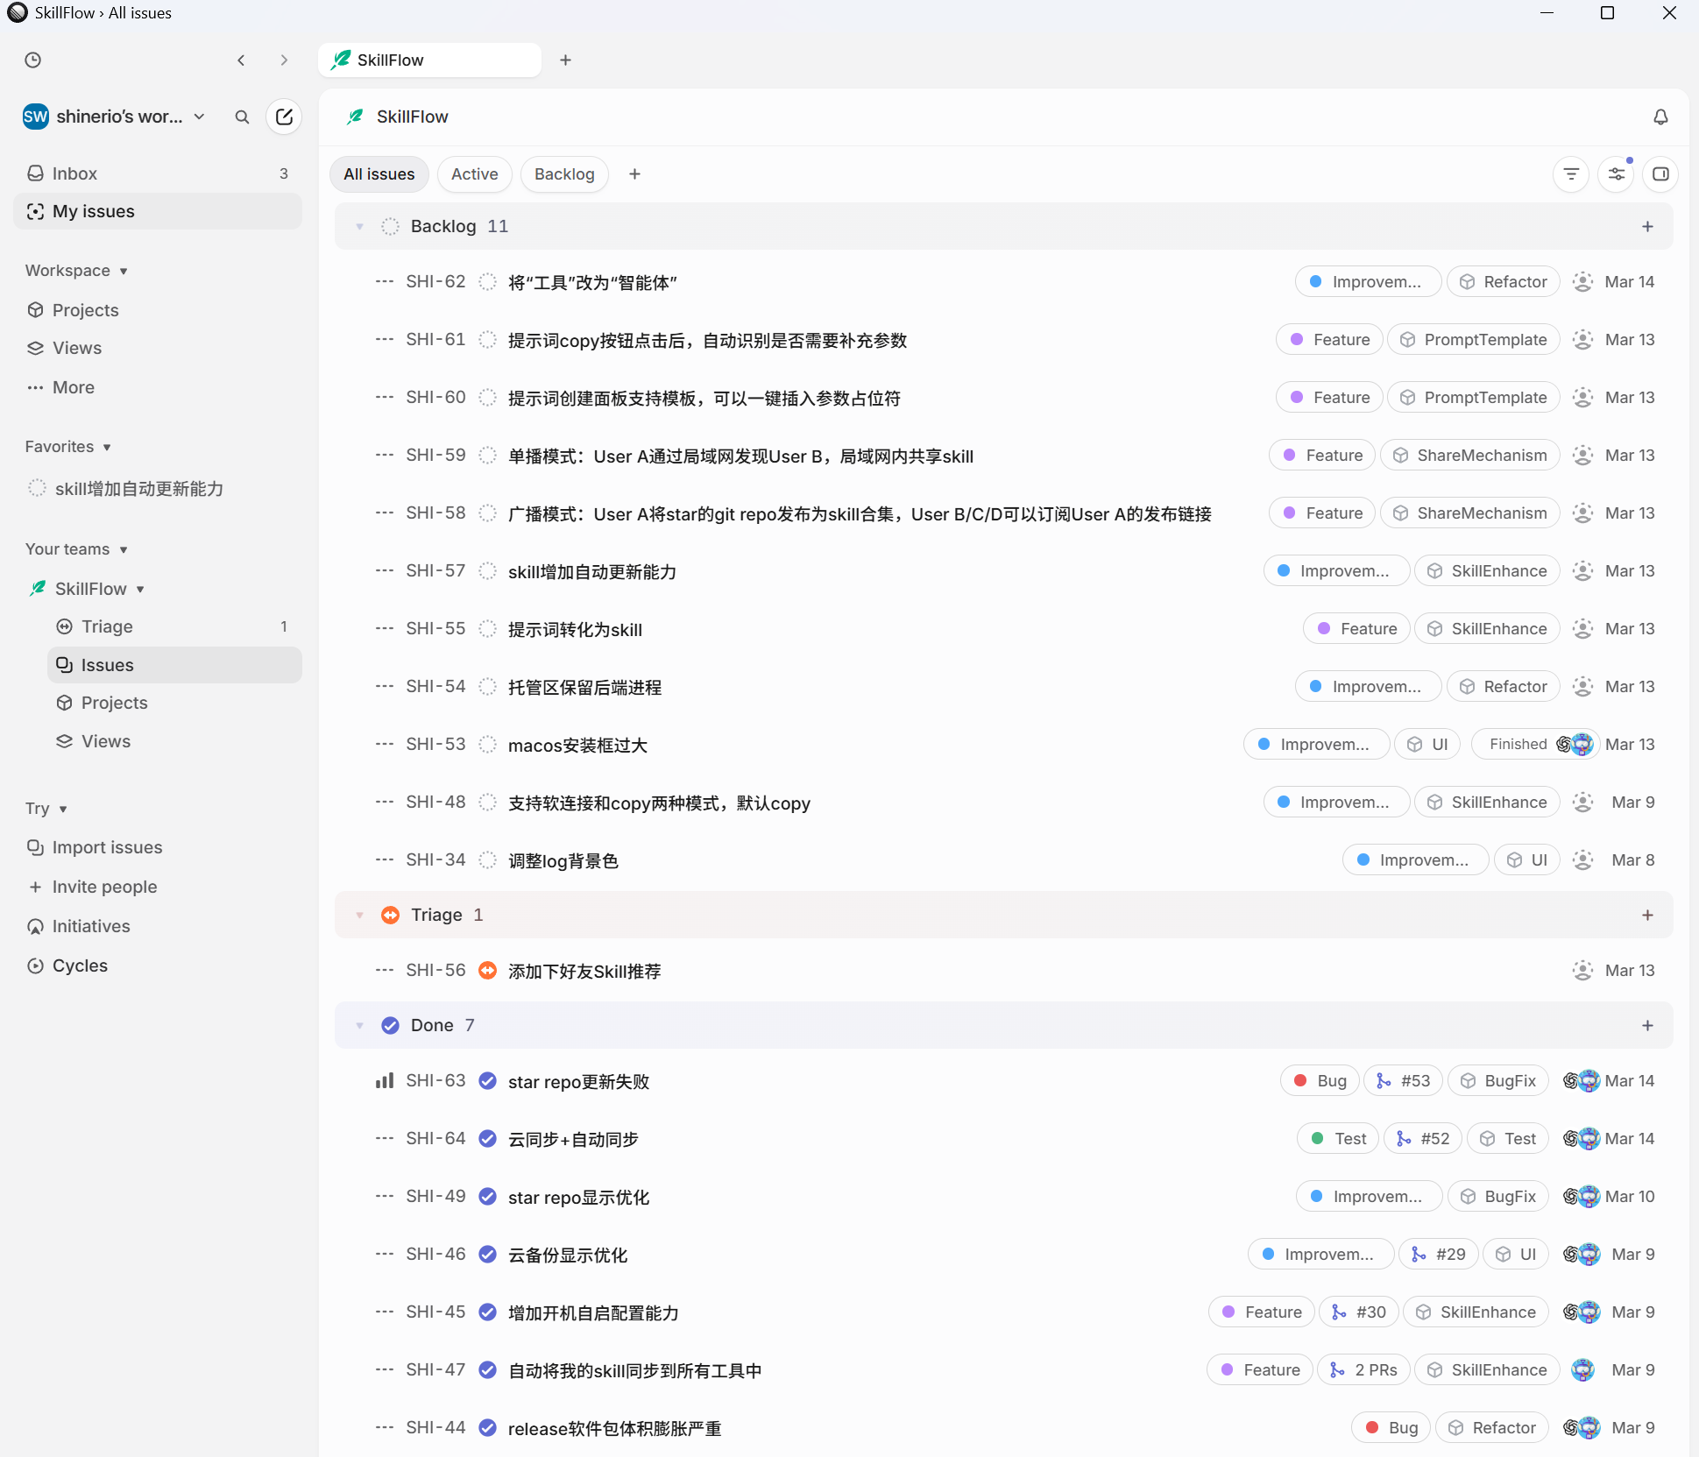1699x1457 pixels.
Task: Toggle the right details panel icon
Action: tap(1660, 174)
